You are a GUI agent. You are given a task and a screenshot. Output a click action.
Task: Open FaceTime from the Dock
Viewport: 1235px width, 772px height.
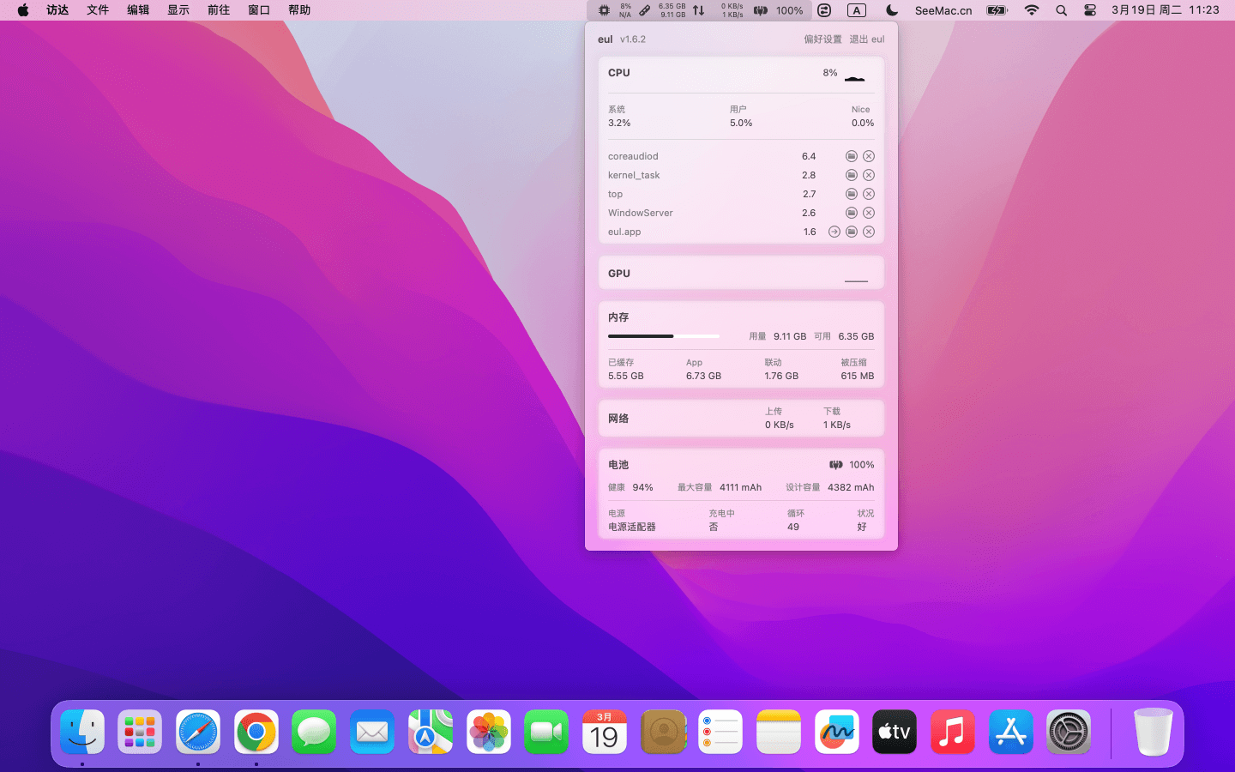coord(546,732)
